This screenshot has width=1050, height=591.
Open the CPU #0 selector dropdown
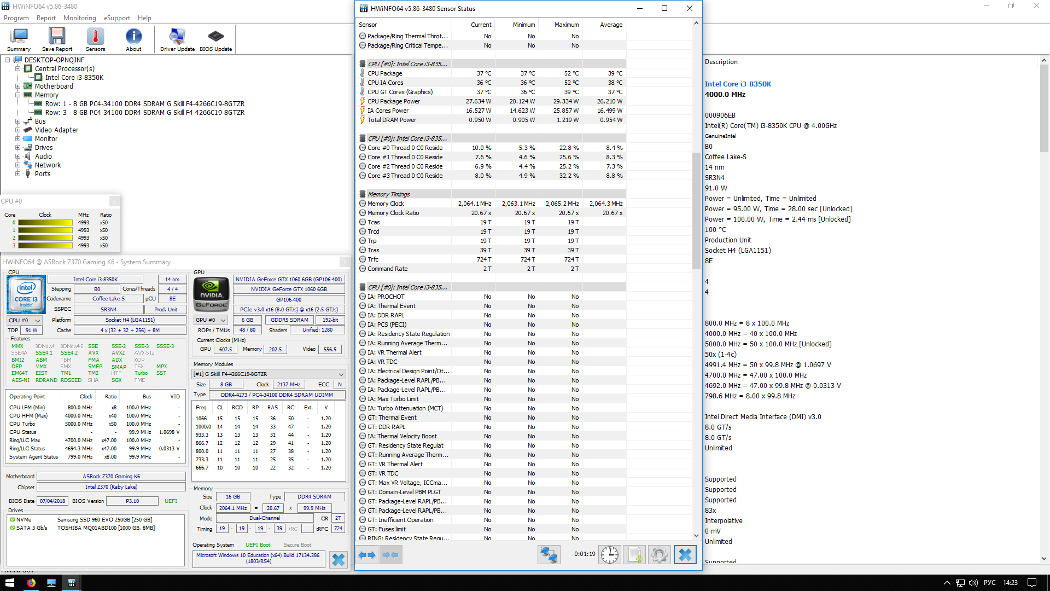tap(25, 320)
